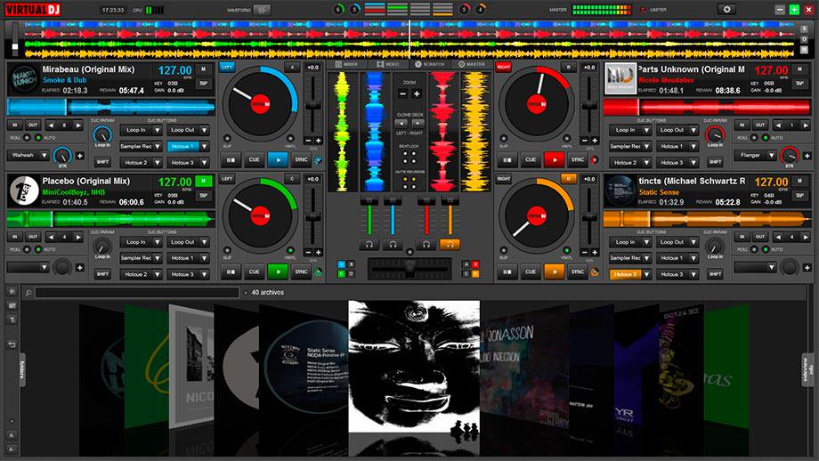Viewport: 819px width, 461px height.
Task: Switch to the SCRATCH tab
Action: [429, 64]
